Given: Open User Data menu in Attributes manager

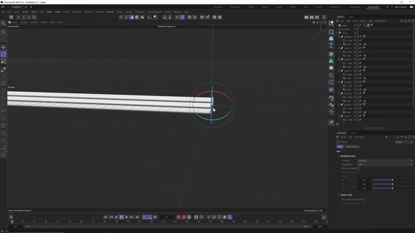Looking at the screenshot, I should [359, 137].
